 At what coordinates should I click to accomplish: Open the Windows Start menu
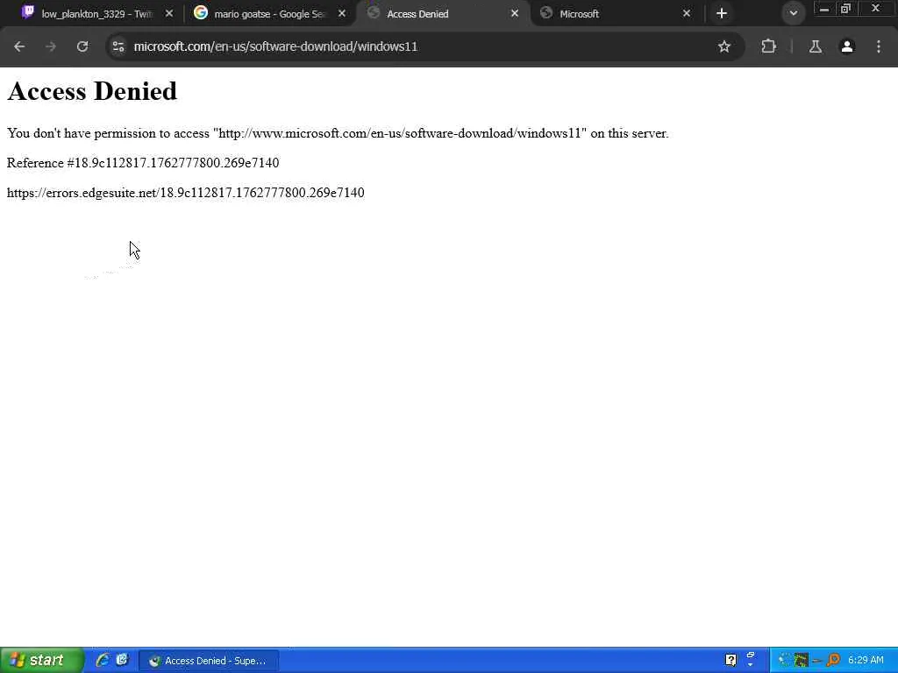(42, 661)
